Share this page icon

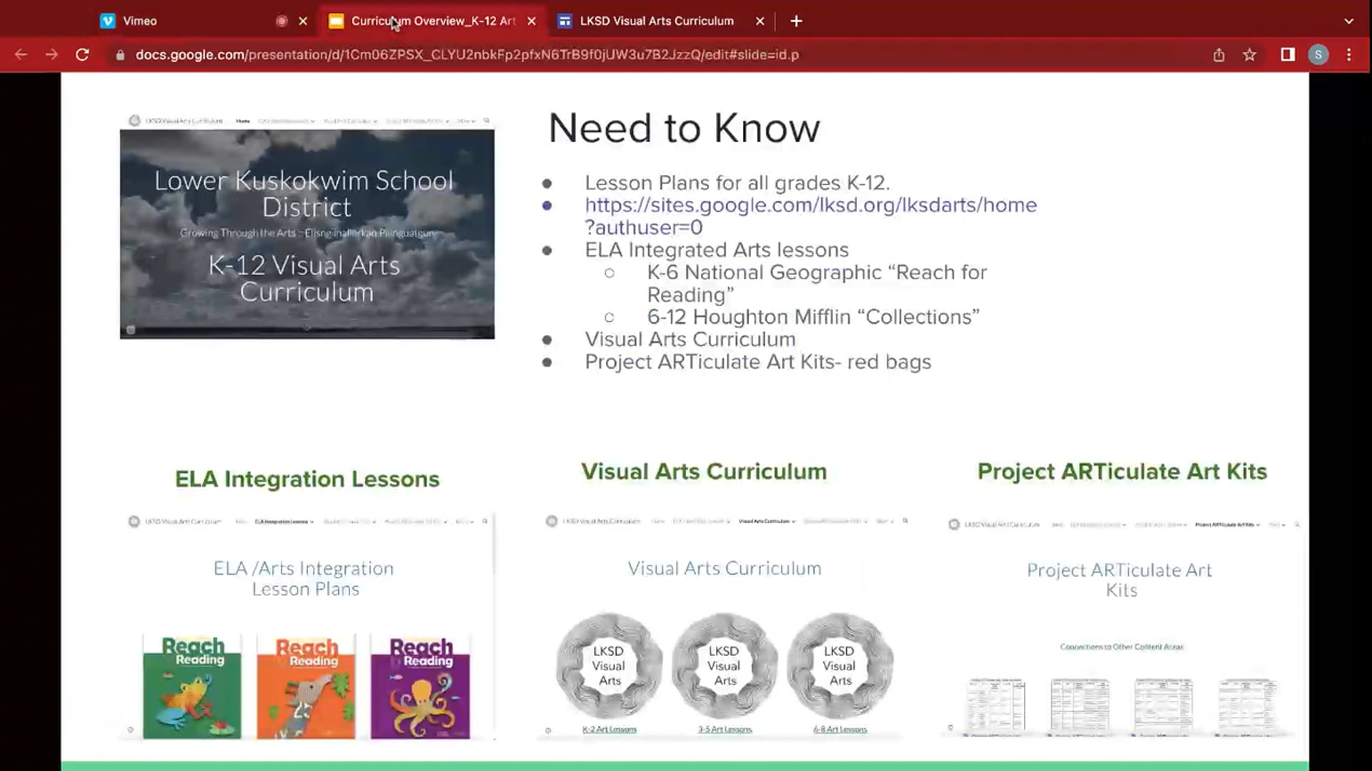[x=1219, y=55]
